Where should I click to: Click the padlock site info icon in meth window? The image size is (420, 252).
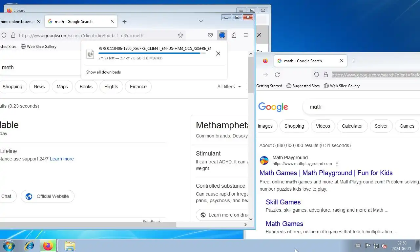tap(13, 35)
